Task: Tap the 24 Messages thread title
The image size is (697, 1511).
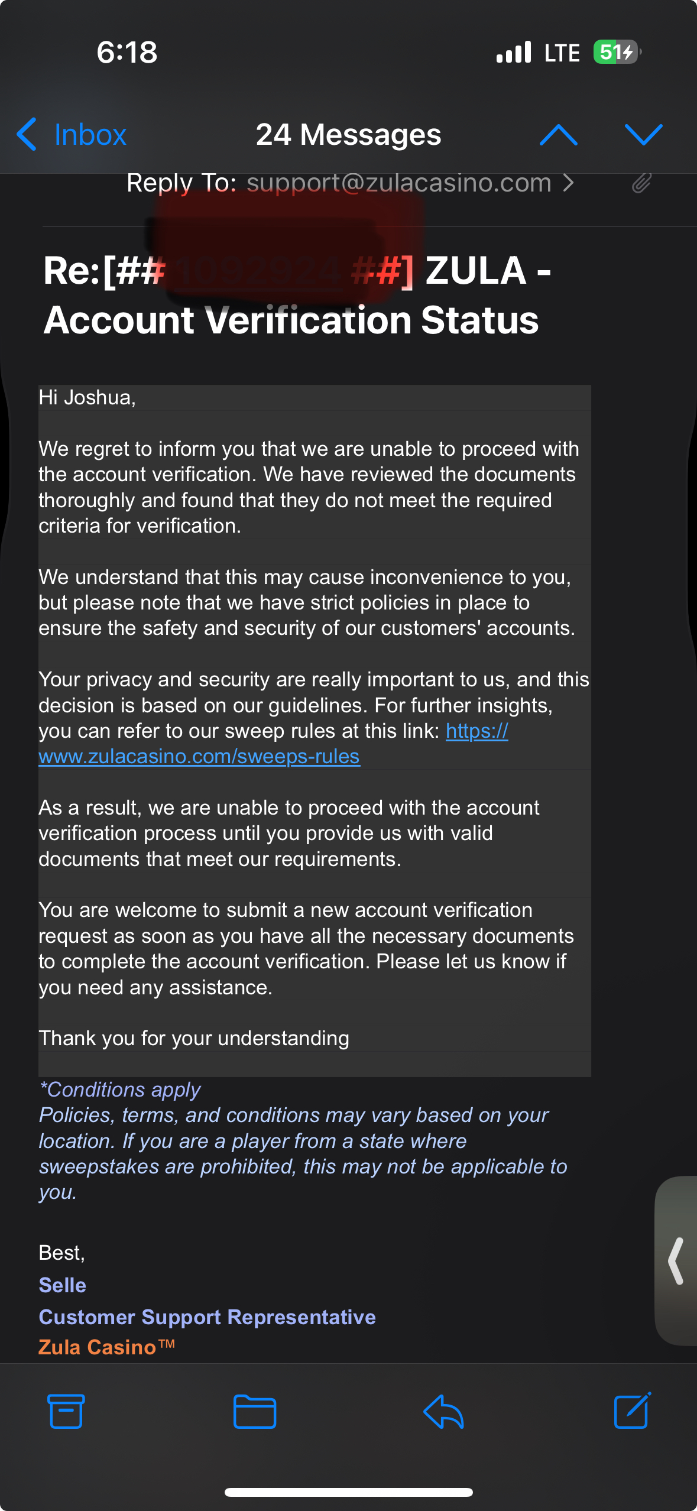Action: (348, 135)
